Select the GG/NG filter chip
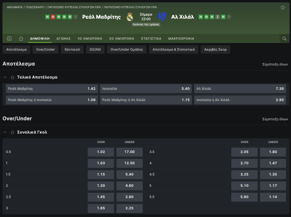 coord(95,50)
